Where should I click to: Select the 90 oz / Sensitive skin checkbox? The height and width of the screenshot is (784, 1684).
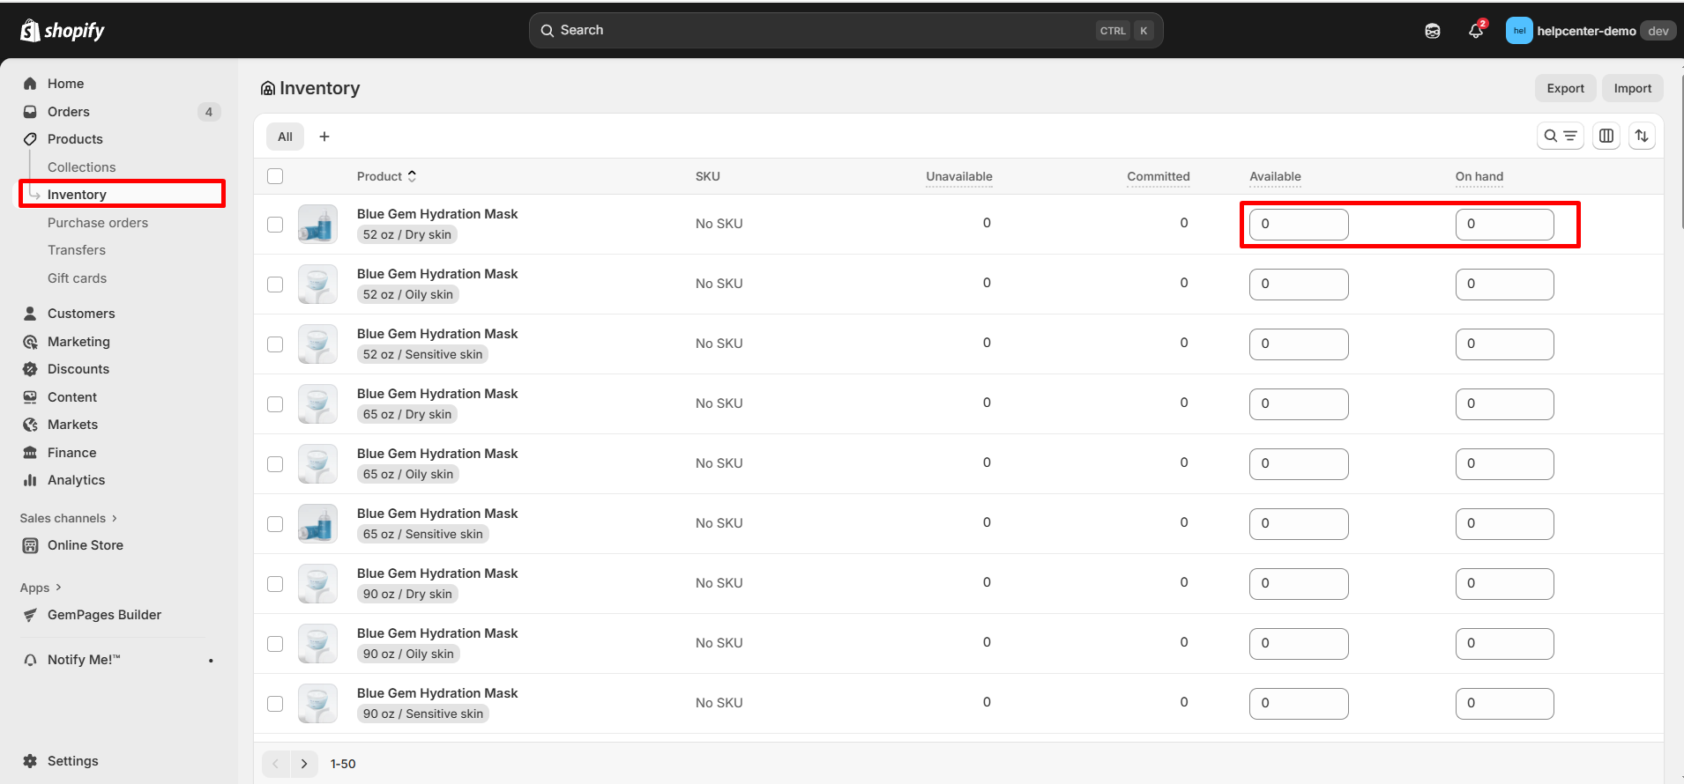point(275,704)
